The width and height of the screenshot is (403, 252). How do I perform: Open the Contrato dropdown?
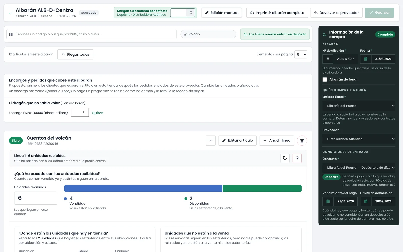tap(359, 168)
